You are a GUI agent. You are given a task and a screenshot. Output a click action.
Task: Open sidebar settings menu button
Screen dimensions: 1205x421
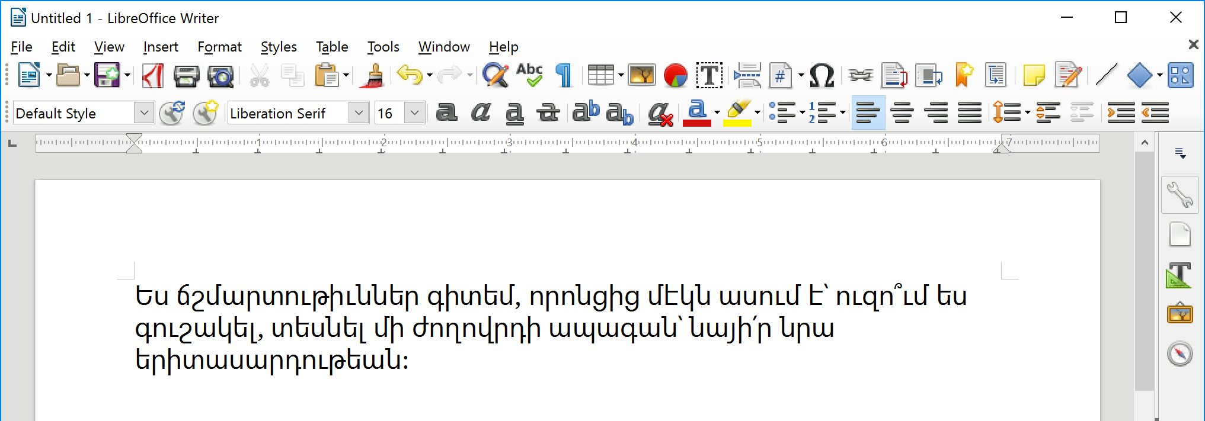pos(1180,153)
